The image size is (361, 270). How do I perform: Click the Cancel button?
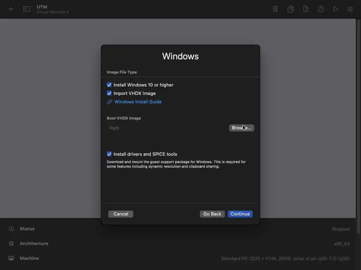pyautogui.click(x=121, y=214)
